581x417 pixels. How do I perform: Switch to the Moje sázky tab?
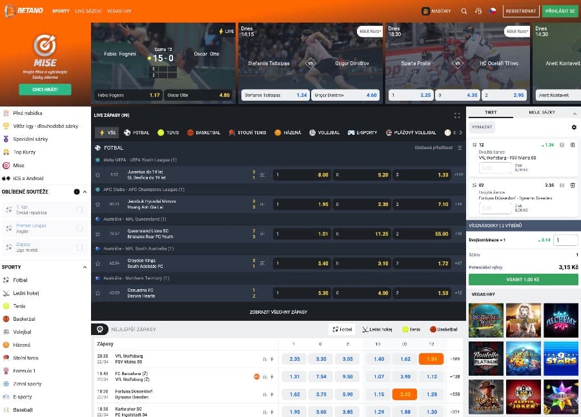coord(542,112)
